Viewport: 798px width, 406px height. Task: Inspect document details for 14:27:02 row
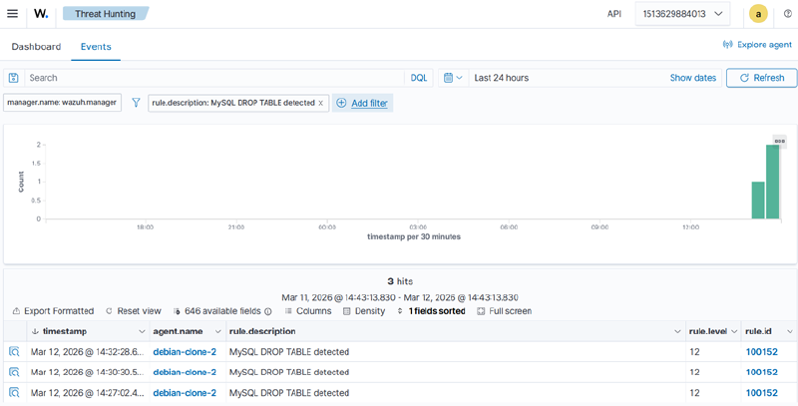click(14, 393)
